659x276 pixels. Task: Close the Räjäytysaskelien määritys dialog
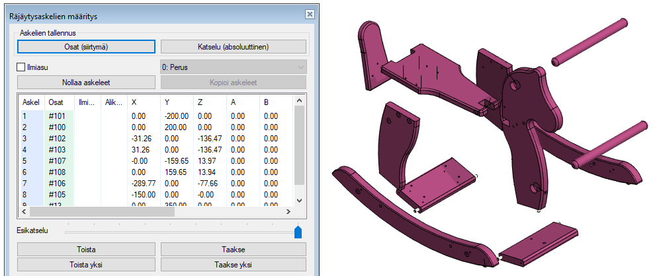[309, 14]
